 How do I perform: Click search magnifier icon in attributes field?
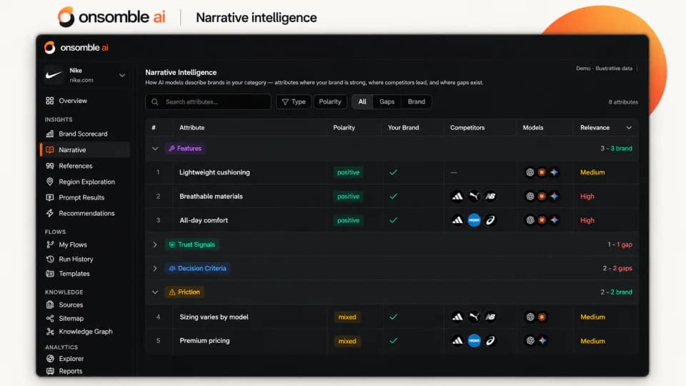(x=155, y=102)
